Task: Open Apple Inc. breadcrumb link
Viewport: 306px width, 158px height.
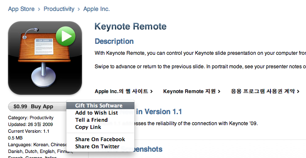Action: [96, 9]
